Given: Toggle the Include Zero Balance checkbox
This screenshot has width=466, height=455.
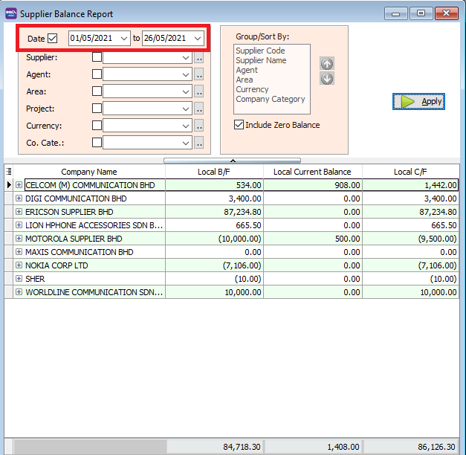Looking at the screenshot, I should 239,125.
